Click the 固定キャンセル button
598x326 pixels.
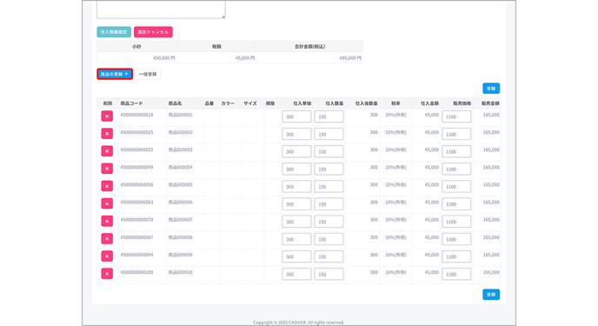point(153,32)
